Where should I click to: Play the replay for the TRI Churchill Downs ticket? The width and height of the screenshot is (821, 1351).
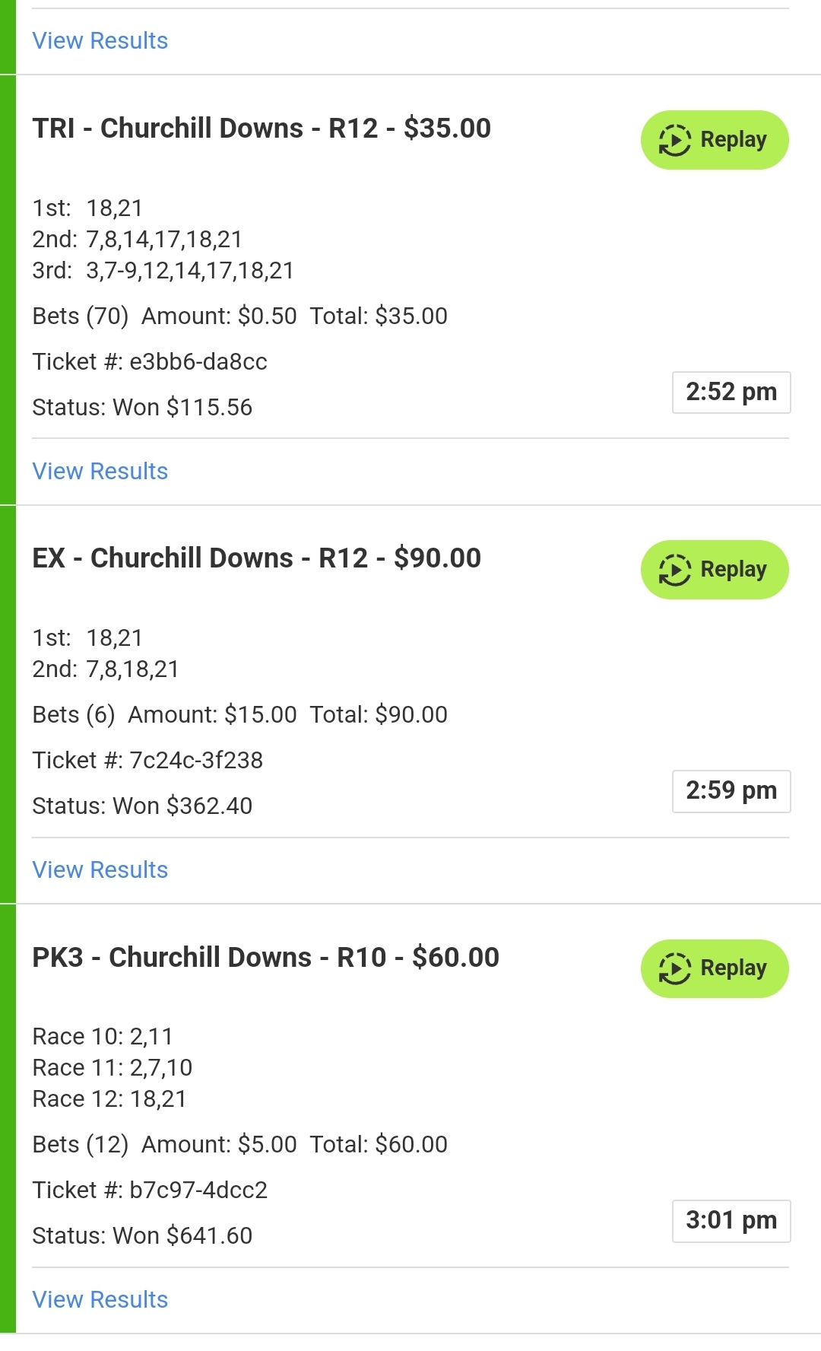(x=715, y=140)
